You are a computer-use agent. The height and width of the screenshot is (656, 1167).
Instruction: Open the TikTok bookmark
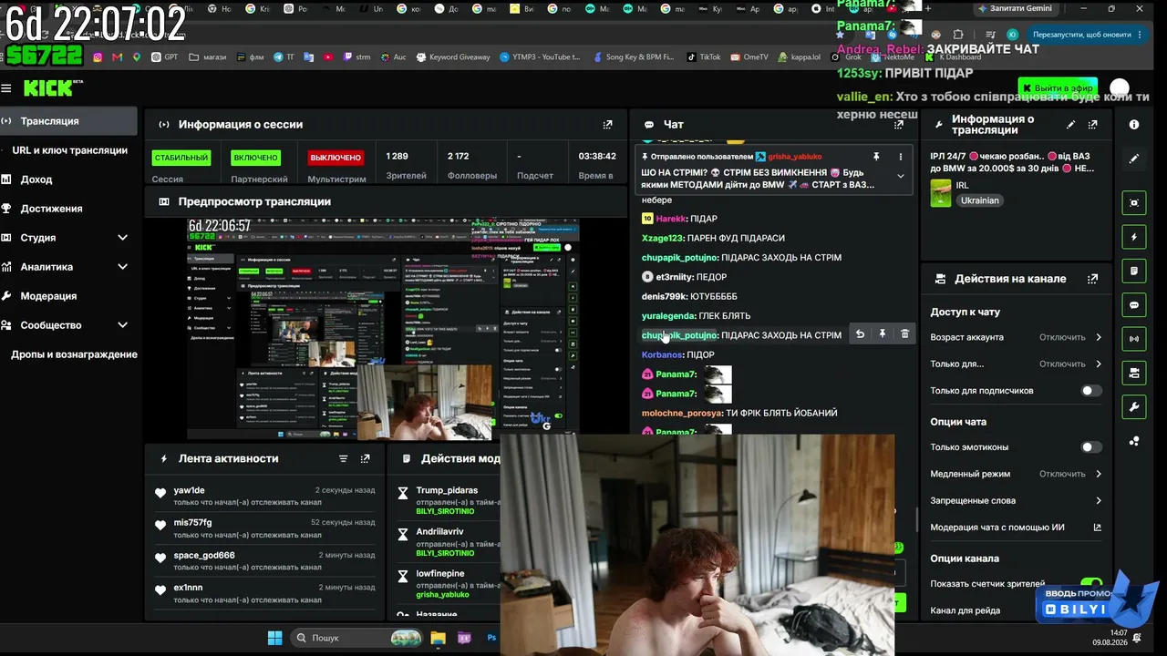pyautogui.click(x=704, y=57)
